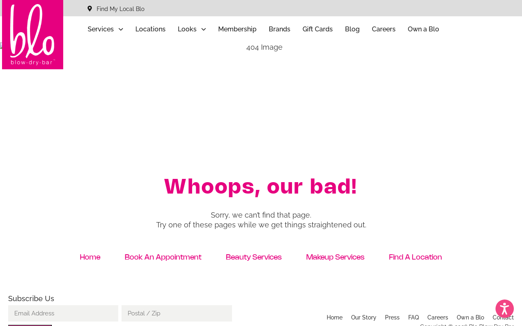Expand the Looks dropdown arrow
This screenshot has width=522, height=326.
coord(203,29)
